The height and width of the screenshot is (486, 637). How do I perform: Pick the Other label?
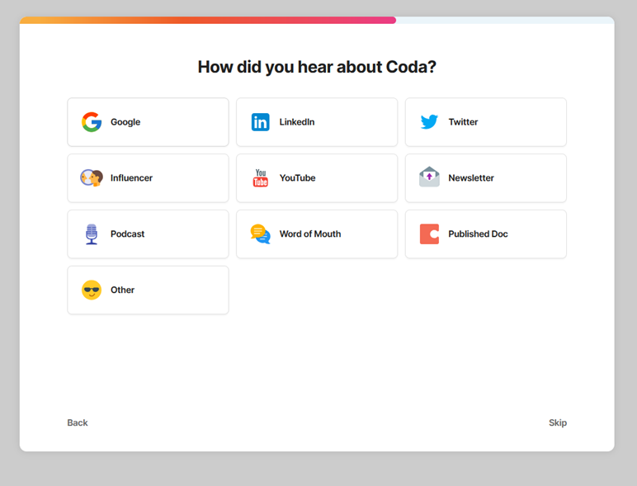pos(122,290)
